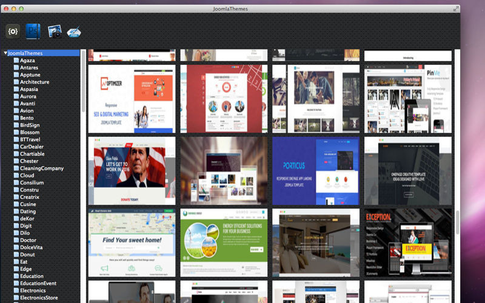Select the Aurora folder
The image size is (485, 303).
pos(28,96)
